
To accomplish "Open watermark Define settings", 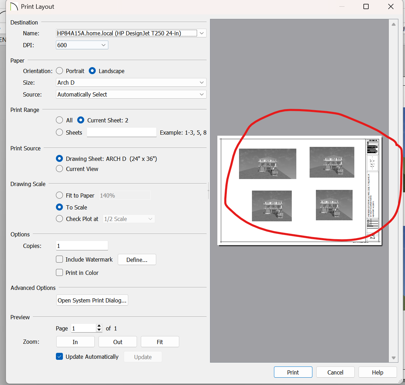I will coord(137,260).
